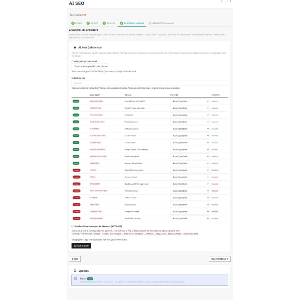Click the Effective column header
300x300 pixels.
pos(216,95)
